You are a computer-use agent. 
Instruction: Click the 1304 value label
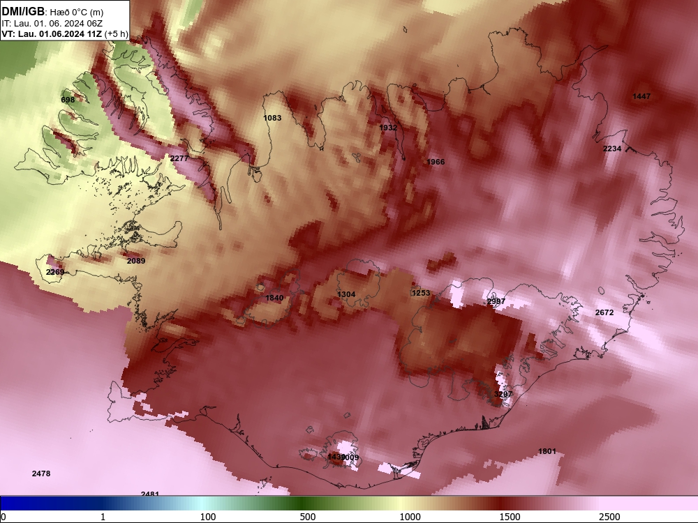click(346, 294)
